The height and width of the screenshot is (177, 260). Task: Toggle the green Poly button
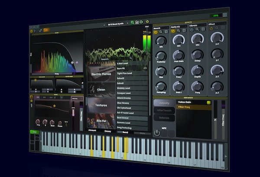(x=35, y=132)
